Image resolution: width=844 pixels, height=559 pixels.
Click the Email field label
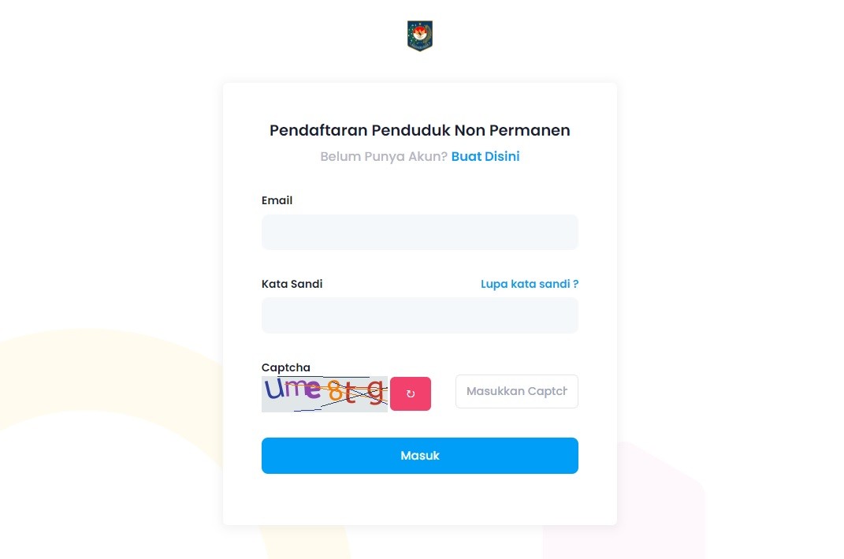pyautogui.click(x=277, y=200)
